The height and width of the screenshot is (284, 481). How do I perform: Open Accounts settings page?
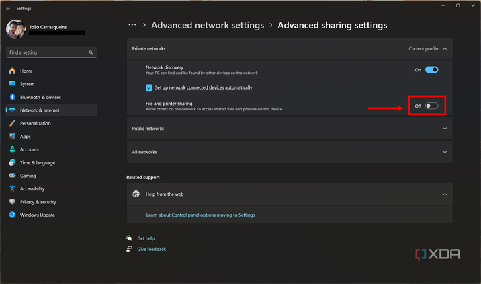(52, 149)
